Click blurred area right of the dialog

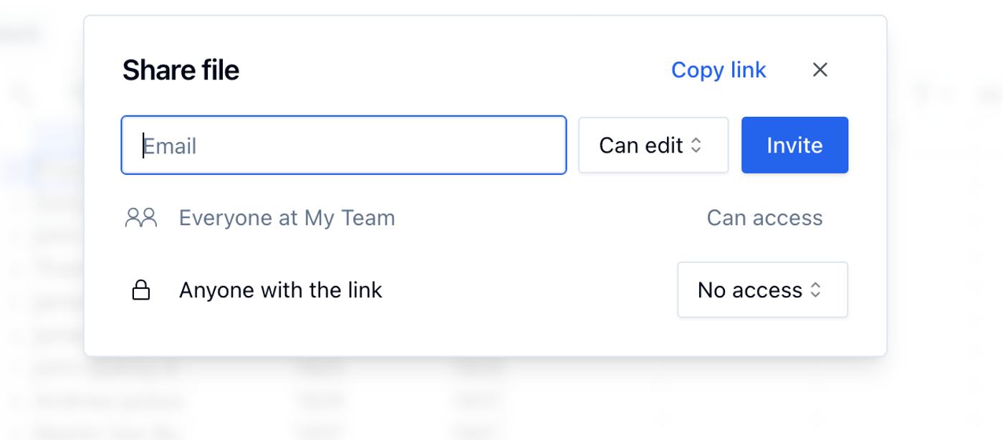point(945,215)
